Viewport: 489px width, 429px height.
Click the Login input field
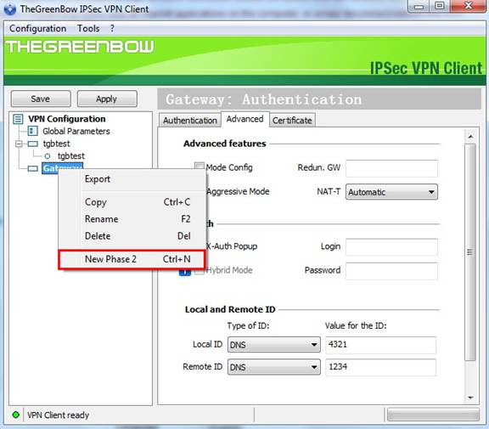pos(391,247)
